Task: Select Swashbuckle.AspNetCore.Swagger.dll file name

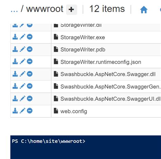Action: (x=108, y=74)
